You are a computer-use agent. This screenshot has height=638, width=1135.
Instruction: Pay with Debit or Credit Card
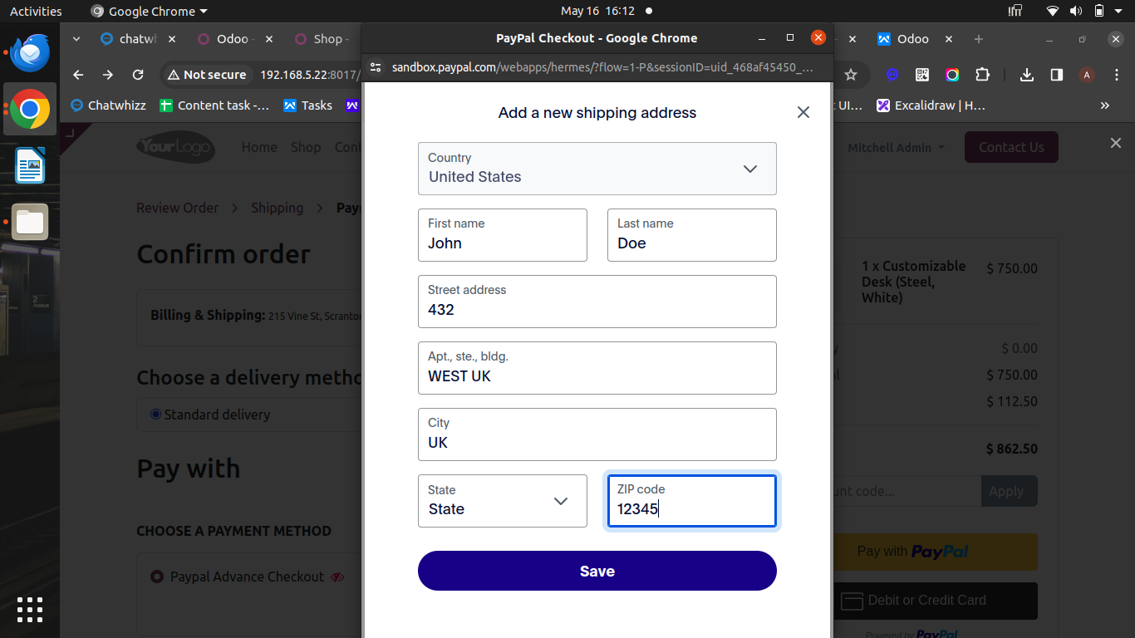[x=936, y=601]
